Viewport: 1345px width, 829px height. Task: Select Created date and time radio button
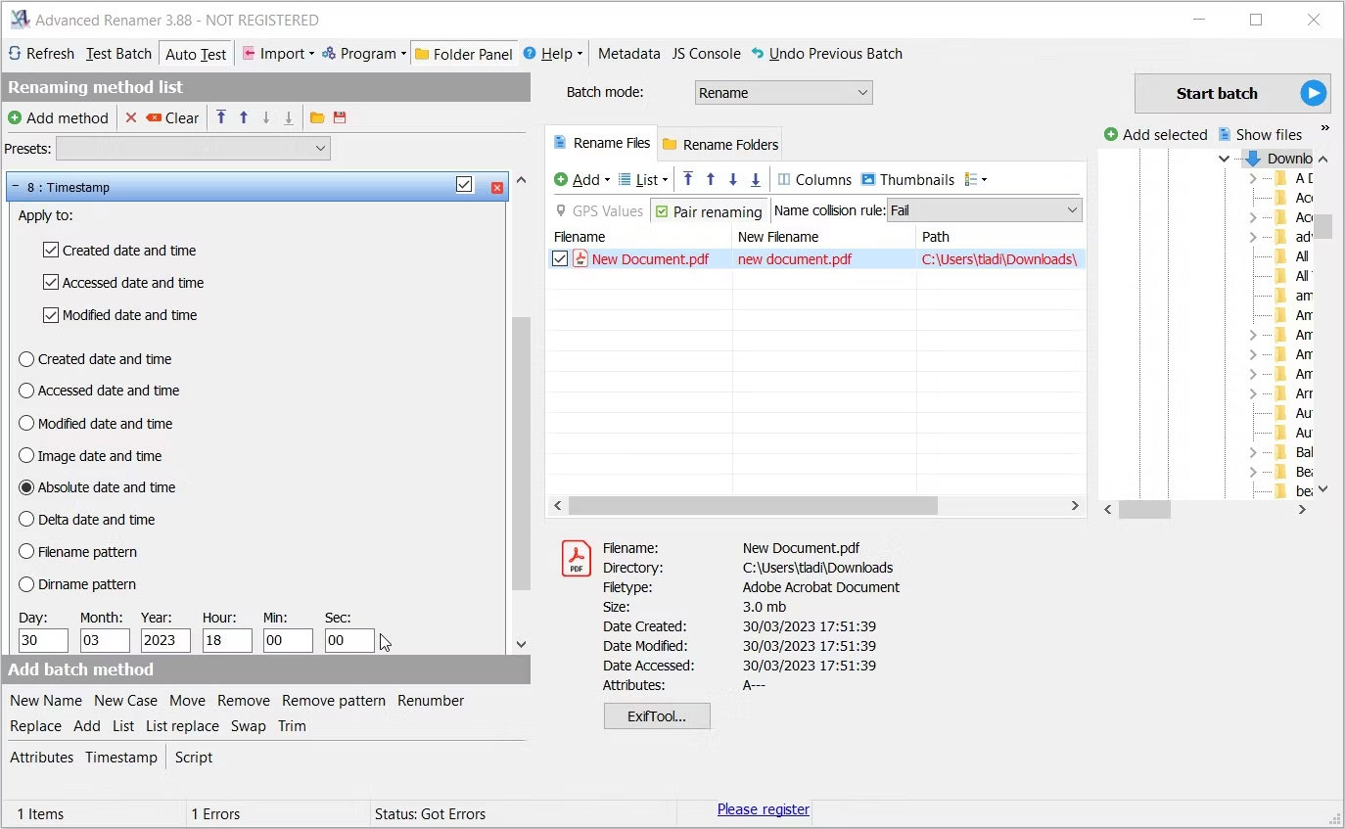(x=26, y=359)
